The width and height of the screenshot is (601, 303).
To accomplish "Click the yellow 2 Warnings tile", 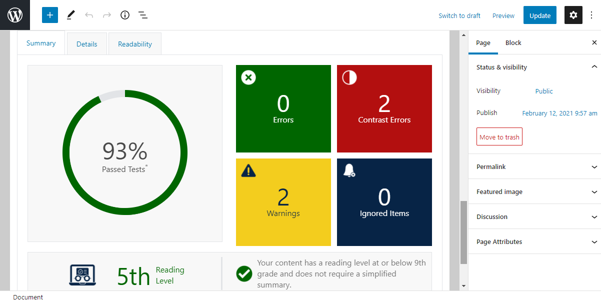I will pyautogui.click(x=283, y=202).
